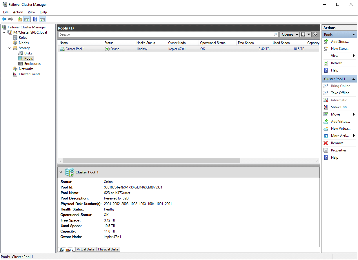Open Cluster Events in the tree

pyautogui.click(x=30, y=74)
